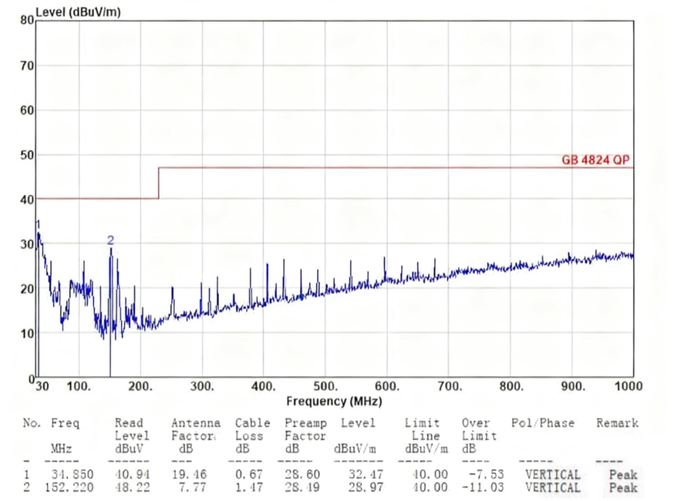Click the read level value '48.22'
Screen dimensions: 674x501
click(132, 488)
